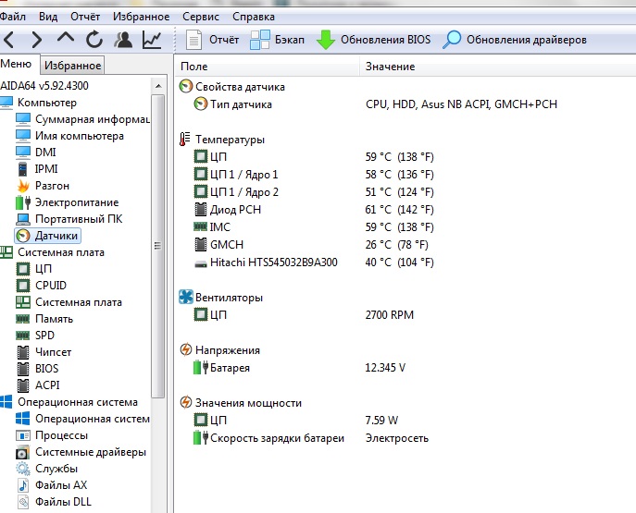Click the 7.59 W power value
Image resolution: width=636 pixels, height=513 pixels.
(x=381, y=421)
